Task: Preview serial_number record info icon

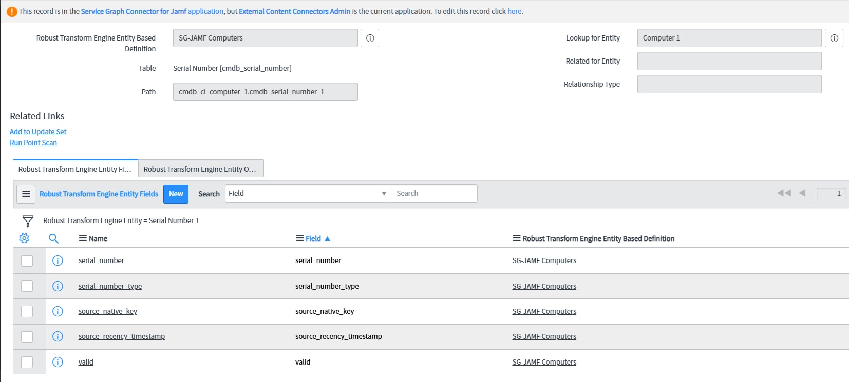Action: (x=58, y=260)
